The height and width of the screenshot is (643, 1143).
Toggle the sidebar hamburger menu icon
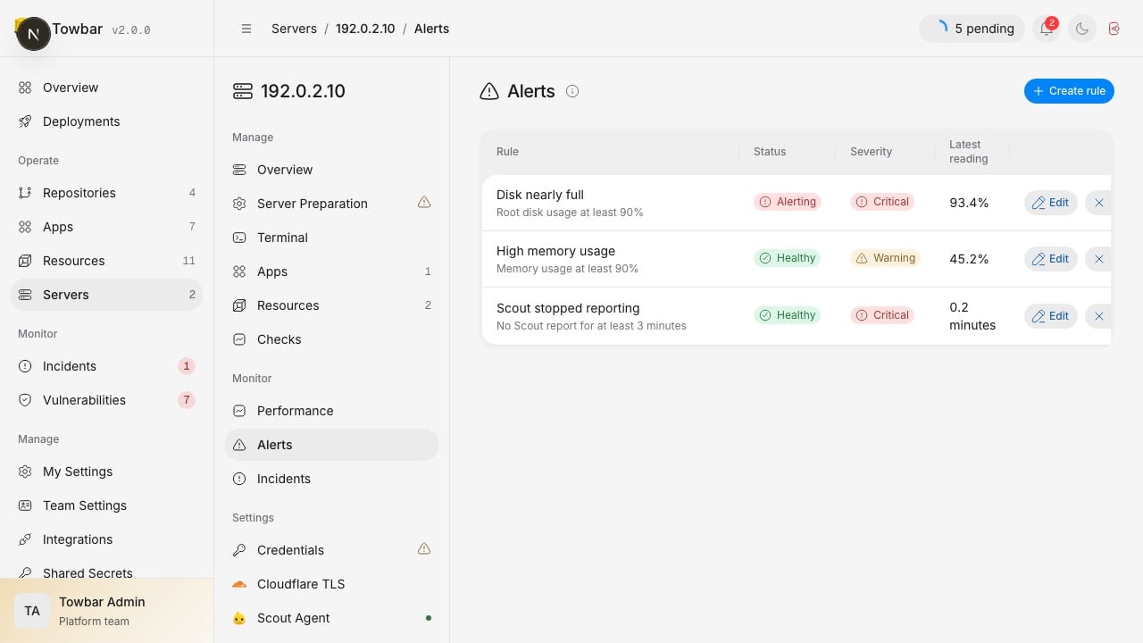[246, 29]
